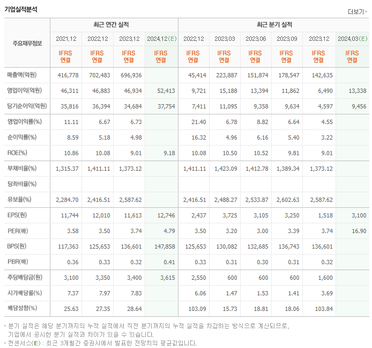Select the 매출액(억원) row label
Image resolution: width=372 pixels, height=348 pixels.
click(x=22, y=75)
